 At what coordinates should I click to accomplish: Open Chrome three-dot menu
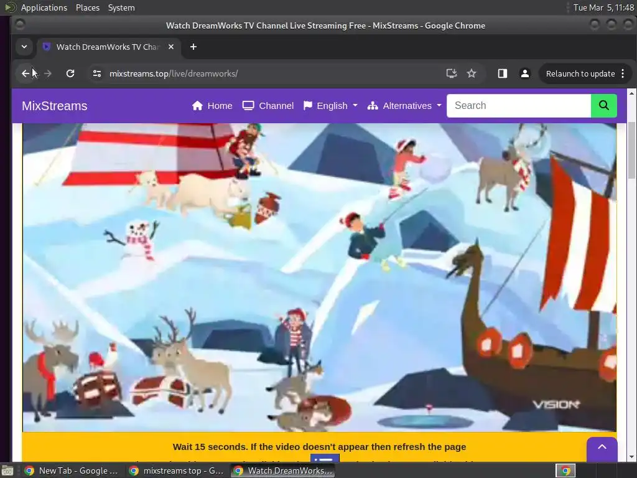pyautogui.click(x=623, y=73)
